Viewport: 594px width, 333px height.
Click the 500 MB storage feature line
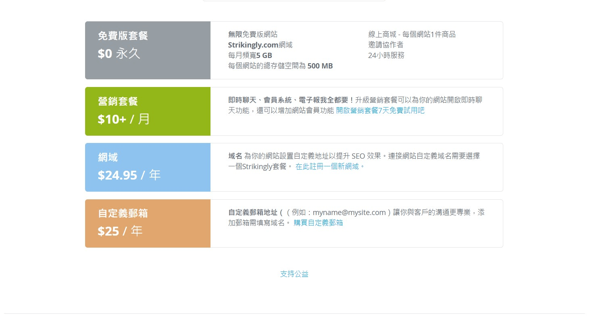coord(280,66)
